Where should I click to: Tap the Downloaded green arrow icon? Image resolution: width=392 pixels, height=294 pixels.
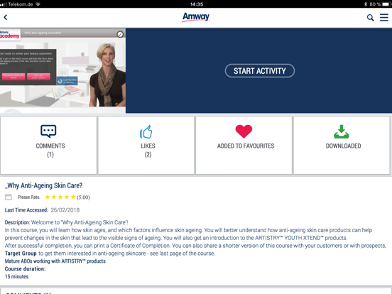pos(342,132)
